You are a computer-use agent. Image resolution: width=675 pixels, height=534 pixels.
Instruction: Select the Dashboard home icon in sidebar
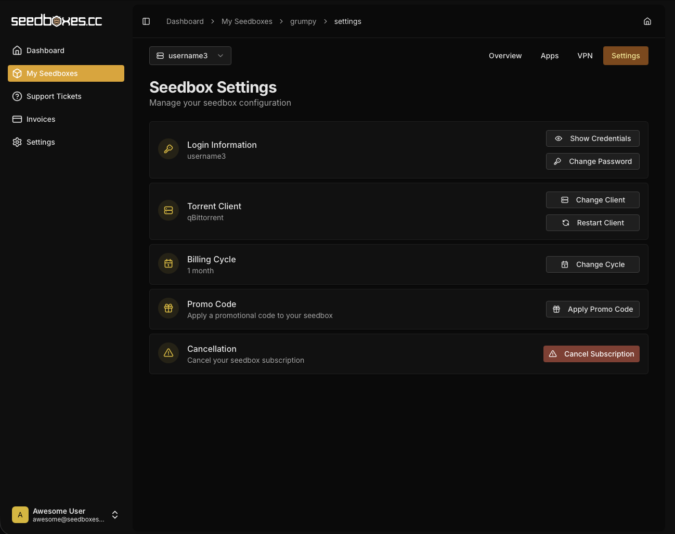pos(17,50)
